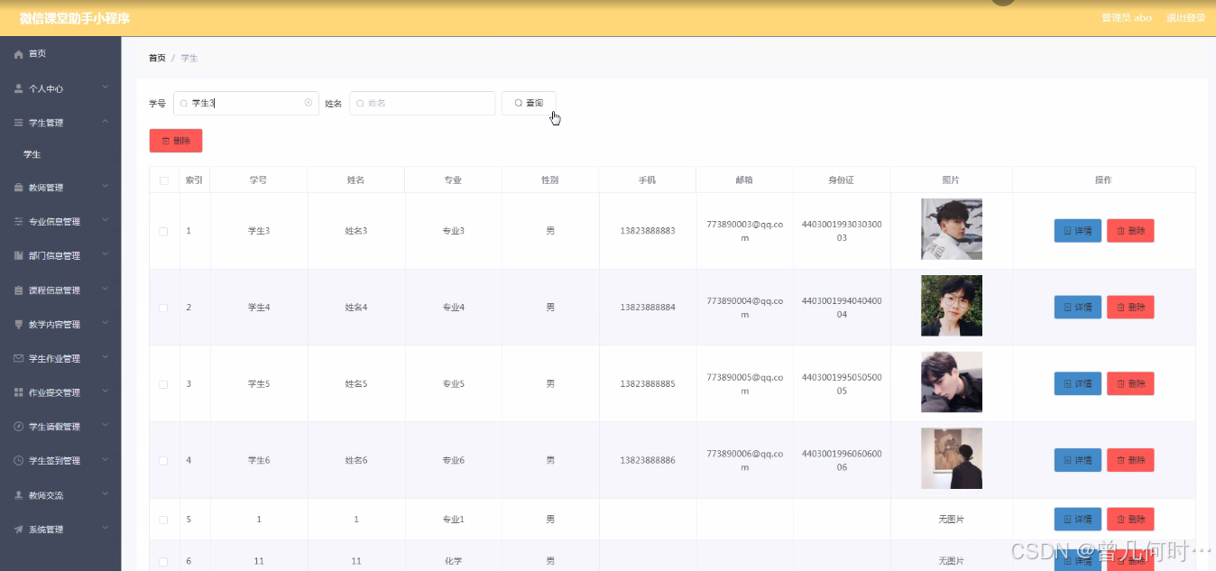Expand the 作业提交管理 menu chevron
The width and height of the screenshot is (1216, 571).
[x=106, y=391]
